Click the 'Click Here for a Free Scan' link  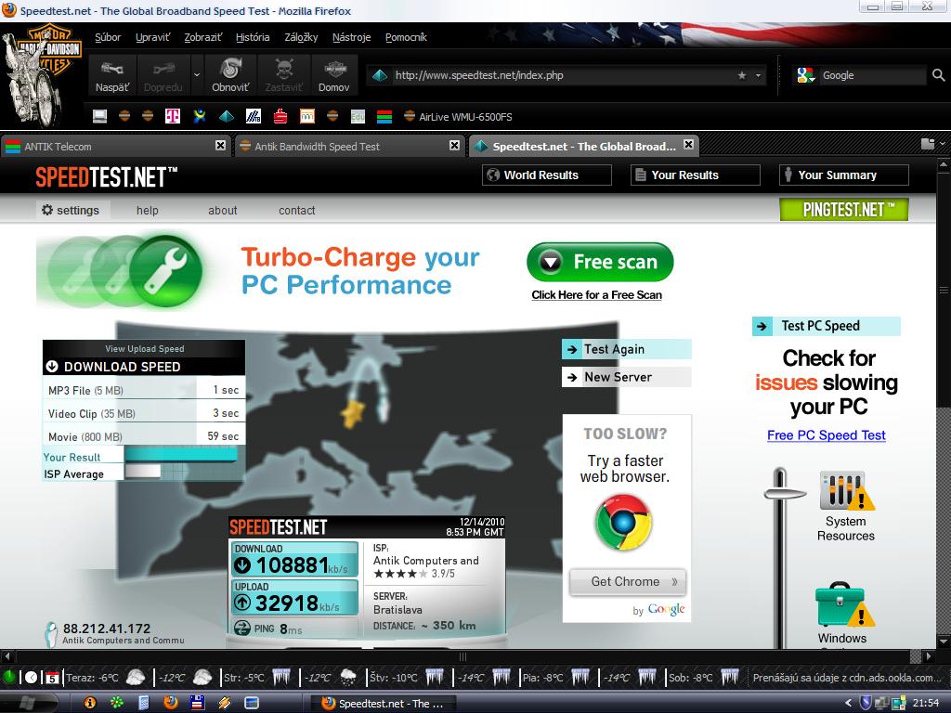click(597, 295)
